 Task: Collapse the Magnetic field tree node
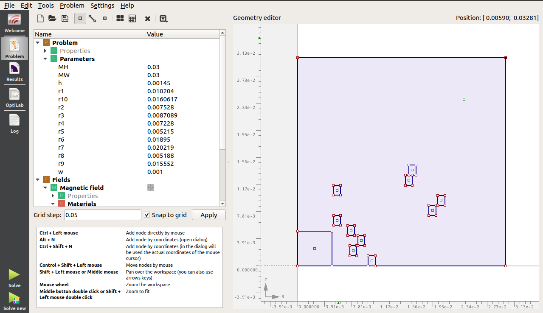coord(46,188)
